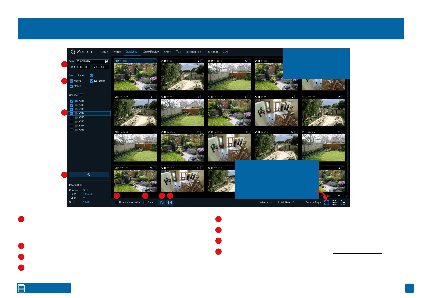The height and width of the screenshot is (298, 422).
Task: Enable the CH5 channel checkbox
Action: (x=72, y=117)
